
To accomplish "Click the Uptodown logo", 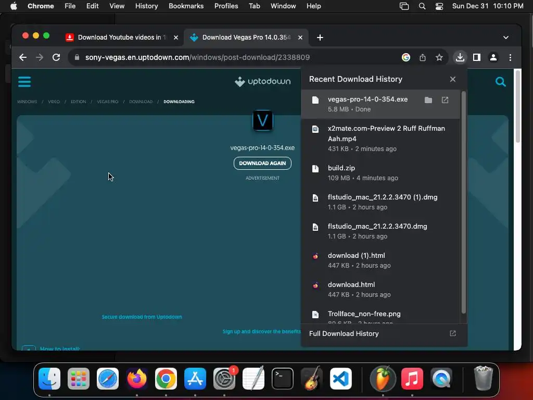I will [x=262, y=82].
